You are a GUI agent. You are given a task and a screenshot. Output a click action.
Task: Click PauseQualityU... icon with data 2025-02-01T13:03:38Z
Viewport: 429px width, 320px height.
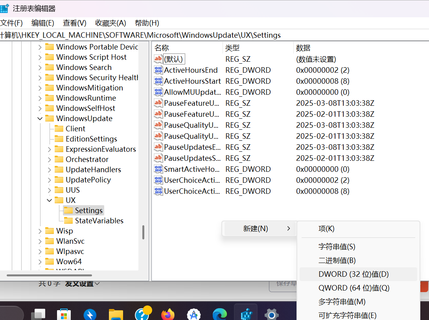click(158, 136)
